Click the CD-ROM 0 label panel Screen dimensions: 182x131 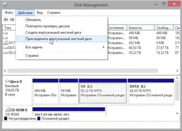pyautogui.click(x=17, y=110)
